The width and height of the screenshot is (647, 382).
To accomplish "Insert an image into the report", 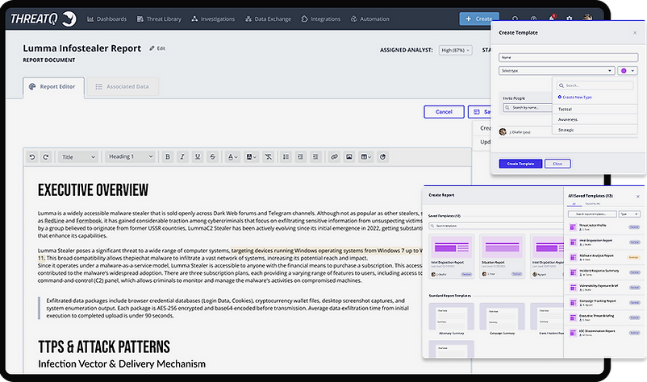I will pyautogui.click(x=349, y=157).
